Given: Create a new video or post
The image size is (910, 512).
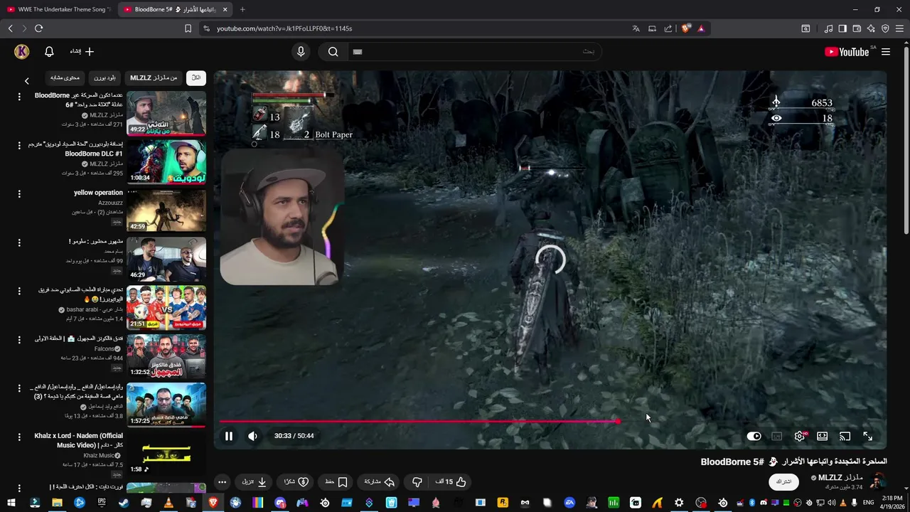Looking at the screenshot, I should pyautogui.click(x=82, y=51).
